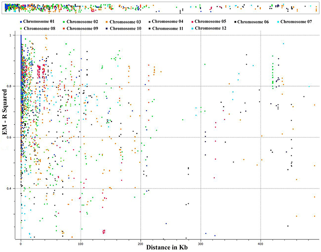Click the x-axis tick label 200
The image size is (321, 252).
[141, 244]
